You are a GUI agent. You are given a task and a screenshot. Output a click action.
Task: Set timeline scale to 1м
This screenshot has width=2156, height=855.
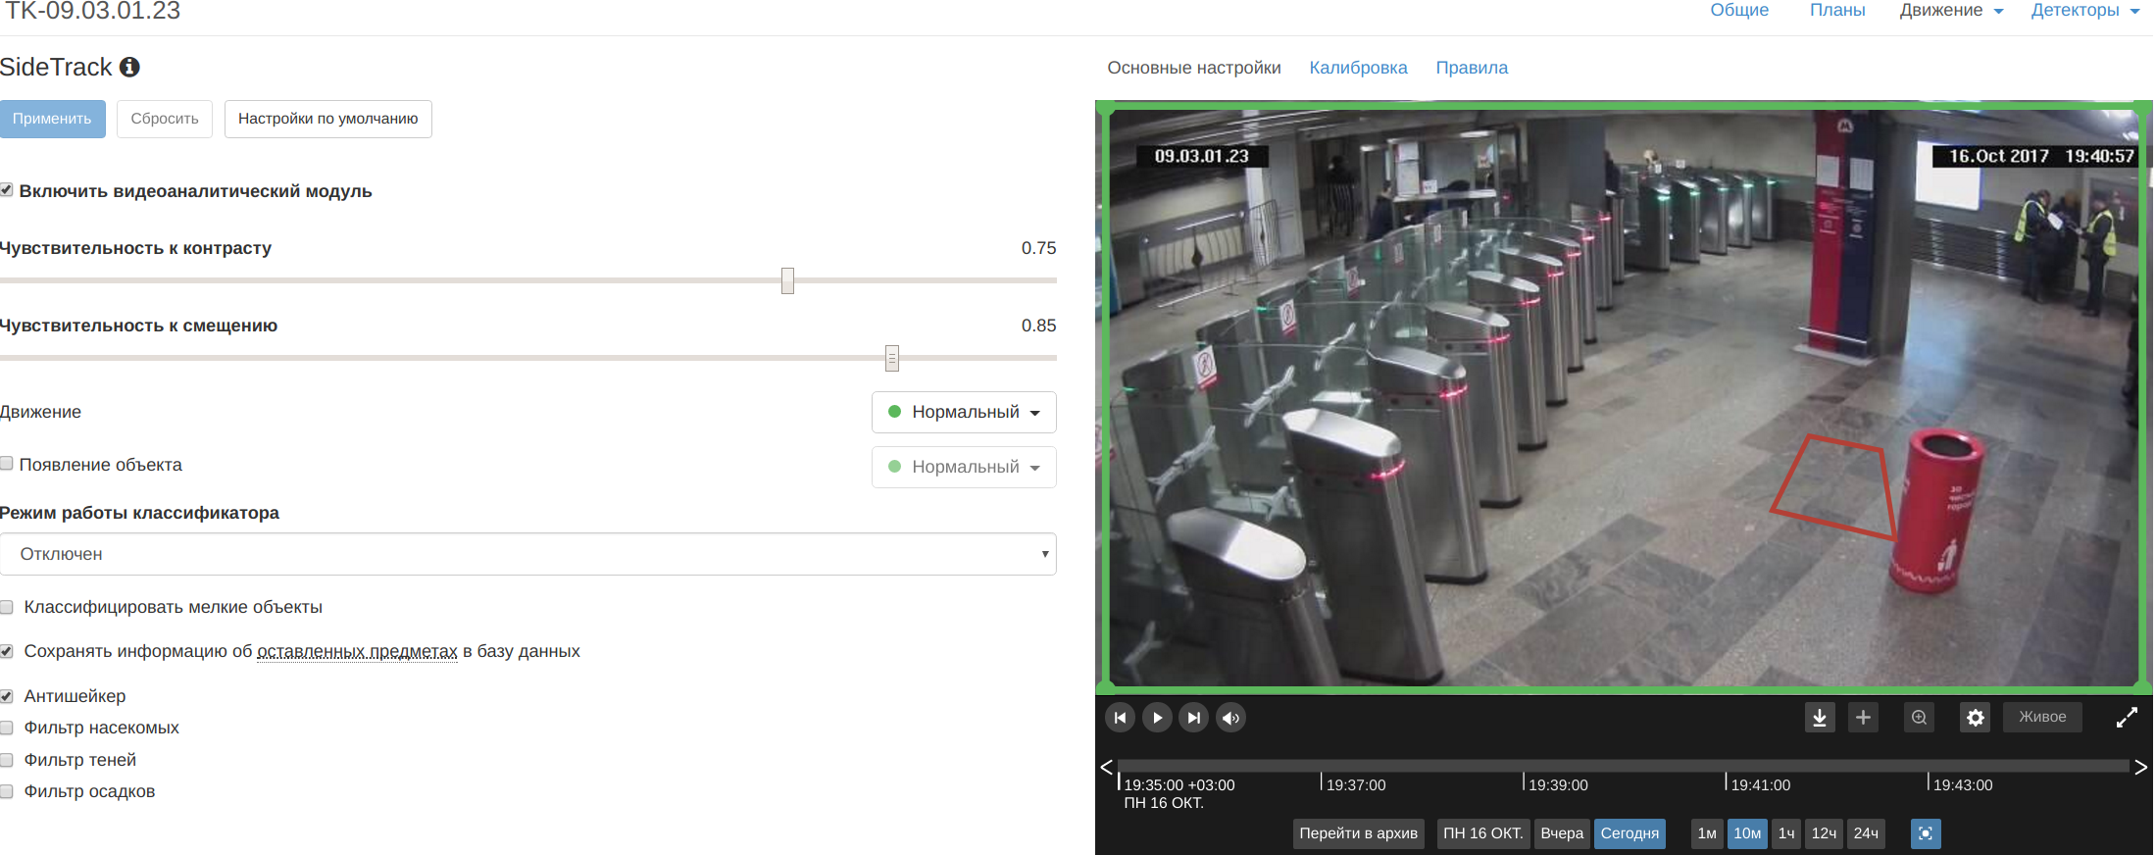tap(1707, 833)
